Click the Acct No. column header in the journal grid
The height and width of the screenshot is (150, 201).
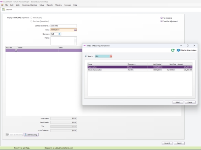point(12,47)
